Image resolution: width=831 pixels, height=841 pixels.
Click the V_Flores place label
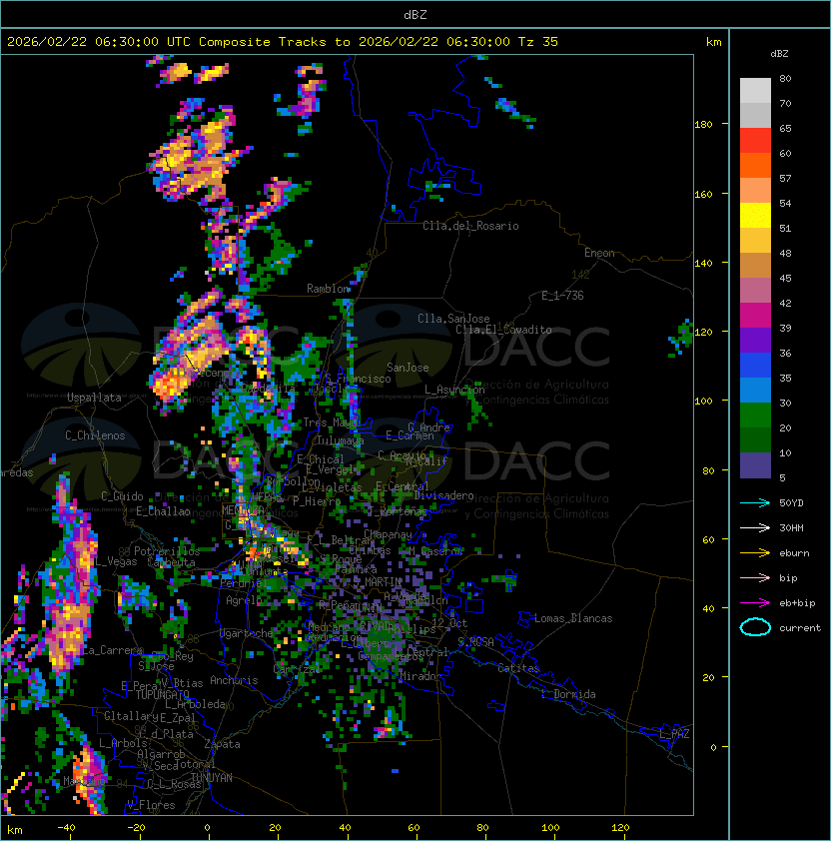pos(151,805)
